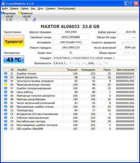Select the Ошибки чтения attribute name
Image resolution: width=140 pixels, height=163 pixels.
tap(26, 74)
